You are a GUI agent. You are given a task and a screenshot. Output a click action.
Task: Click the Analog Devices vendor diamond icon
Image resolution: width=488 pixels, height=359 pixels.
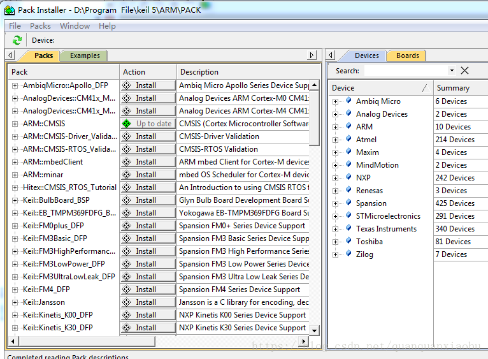348,114
